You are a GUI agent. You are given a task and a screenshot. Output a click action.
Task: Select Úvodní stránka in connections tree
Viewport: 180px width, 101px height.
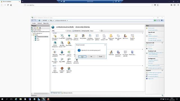pyautogui.click(x=37, y=30)
